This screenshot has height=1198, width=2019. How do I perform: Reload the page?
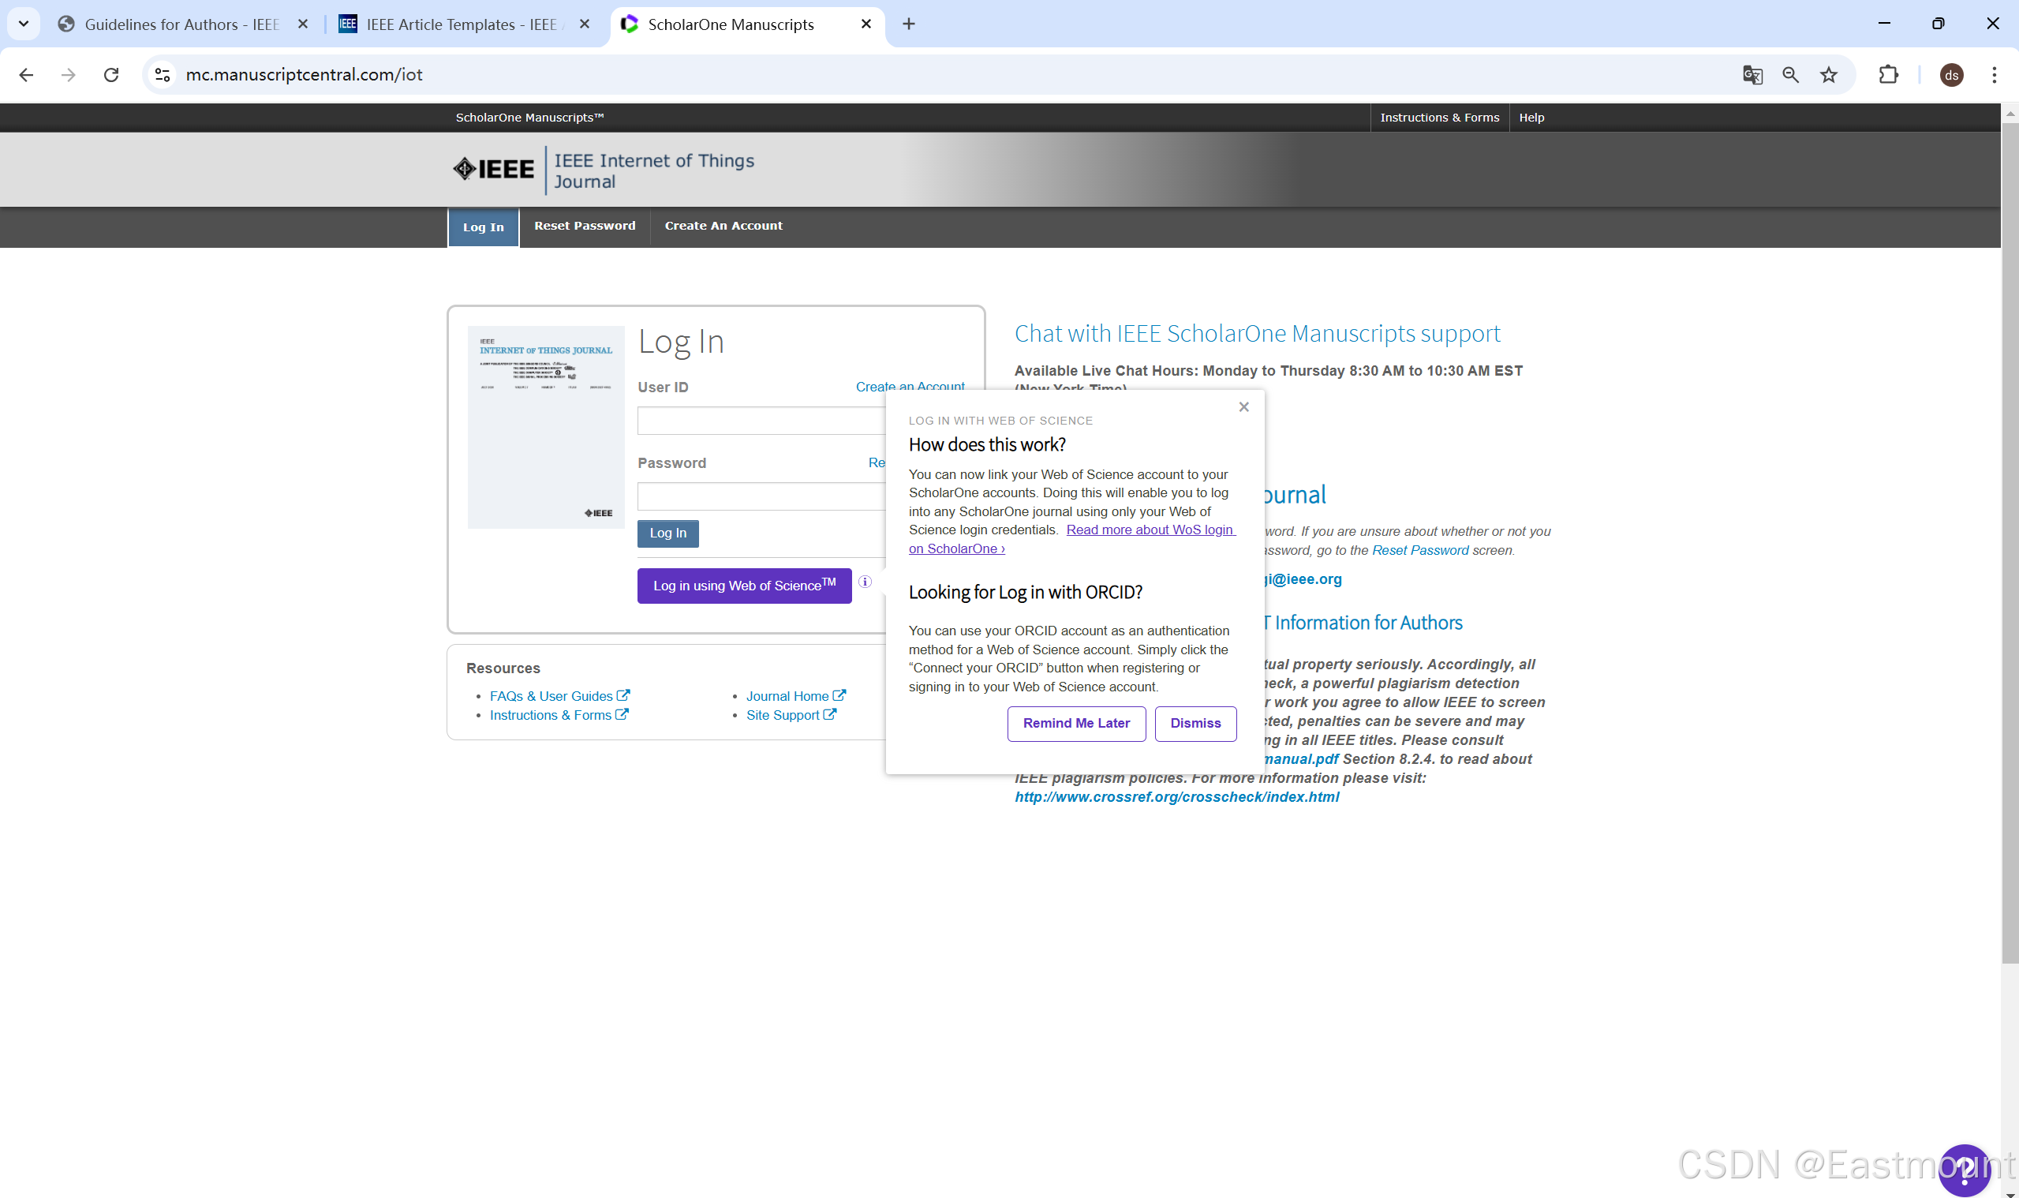[x=111, y=75]
